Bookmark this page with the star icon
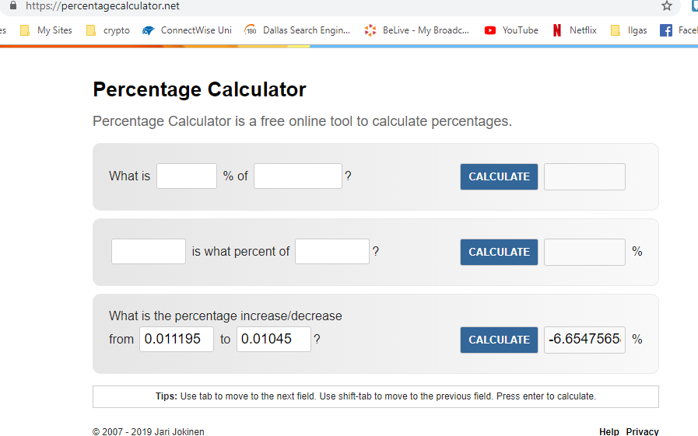698x436 pixels. click(666, 6)
